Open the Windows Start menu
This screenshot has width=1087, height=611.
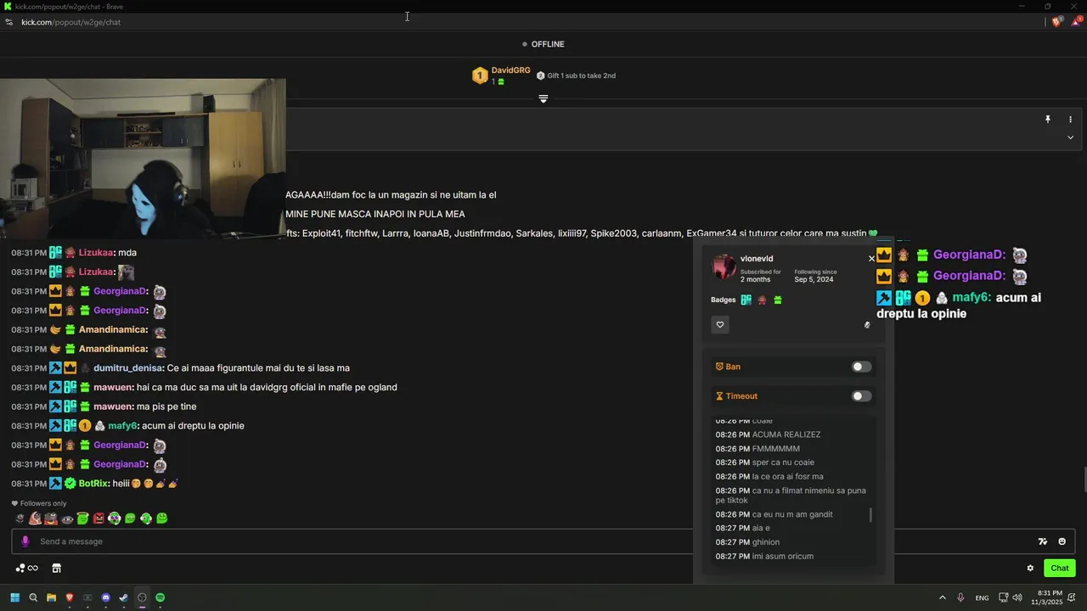pyautogui.click(x=14, y=597)
